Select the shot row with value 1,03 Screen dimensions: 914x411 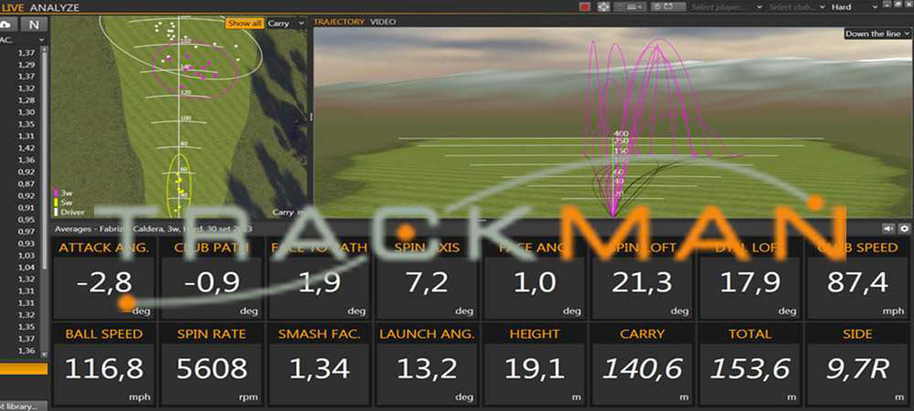tap(21, 255)
